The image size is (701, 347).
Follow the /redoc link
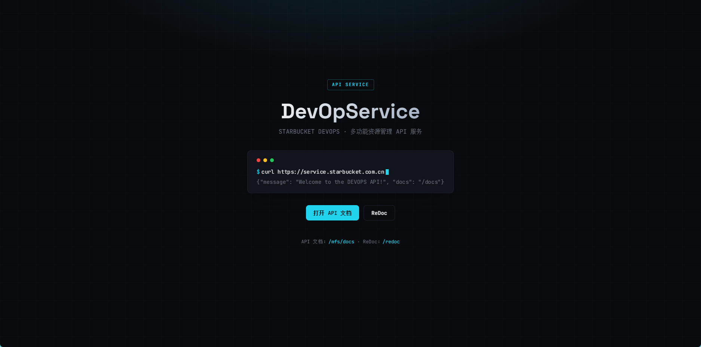click(391, 242)
